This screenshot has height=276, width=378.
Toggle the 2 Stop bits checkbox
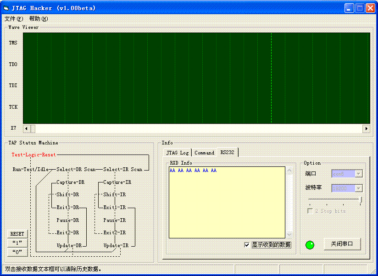310,211
